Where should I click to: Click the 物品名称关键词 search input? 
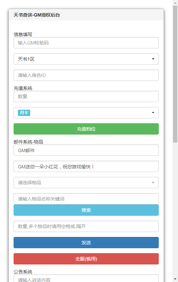pyautogui.click(x=86, y=199)
